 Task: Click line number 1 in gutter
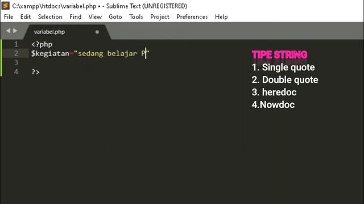point(16,44)
